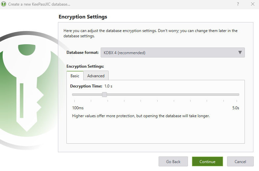Image resolution: width=259 pixels, height=171 pixels.
Task: Click the Database format label text
Action: 82,52
